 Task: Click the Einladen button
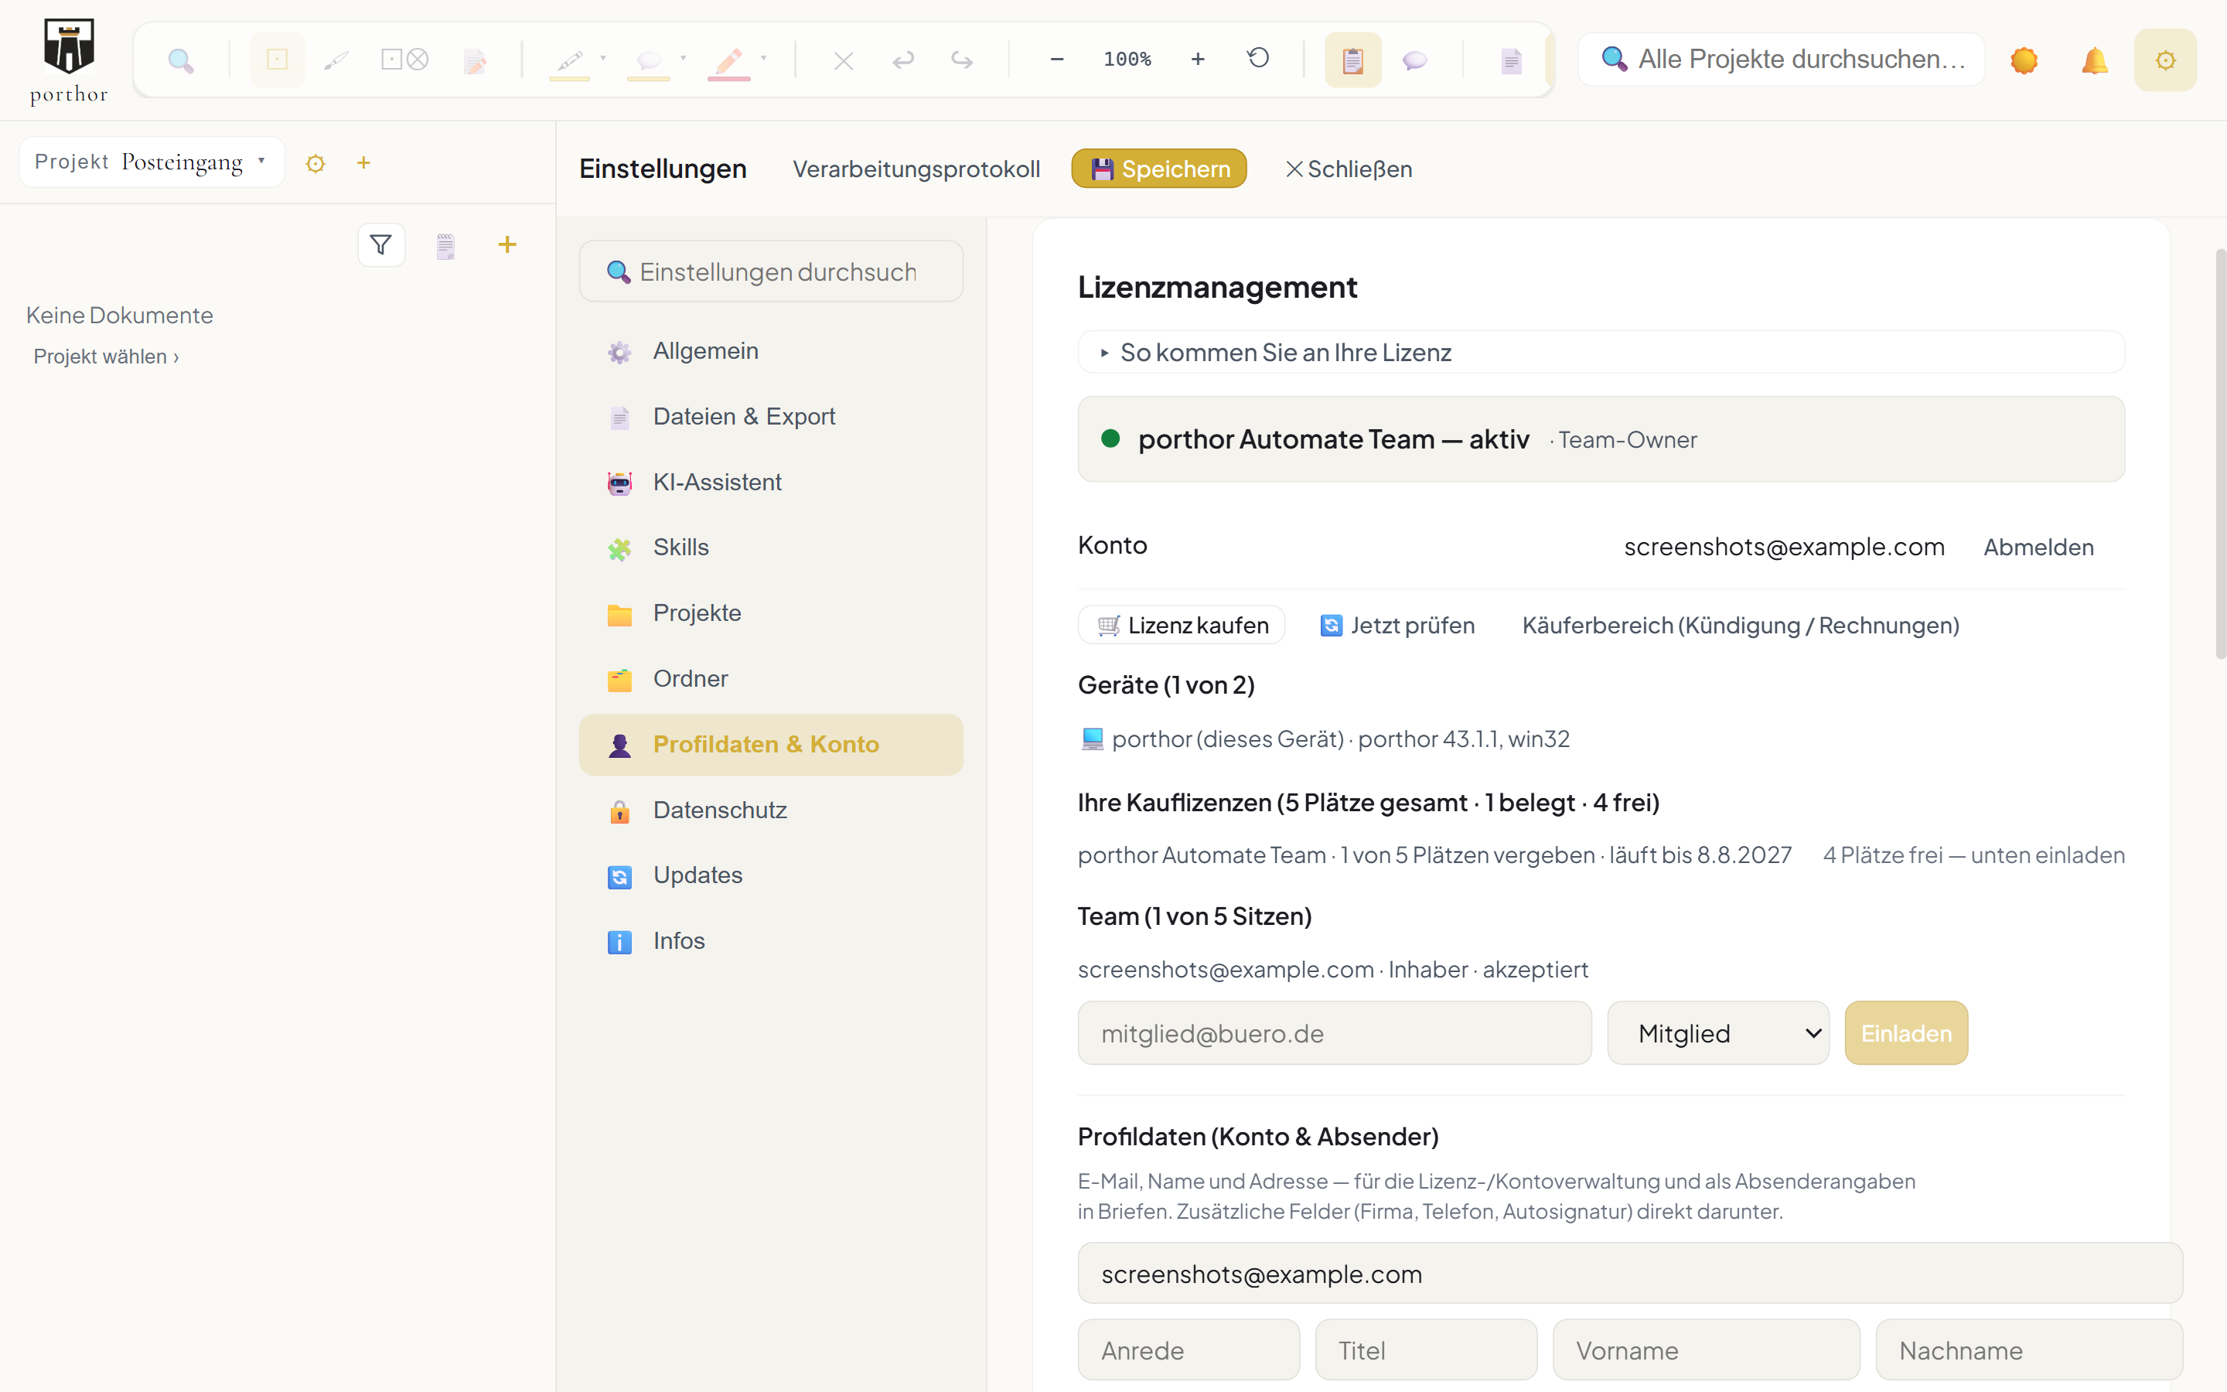[x=1906, y=1033]
